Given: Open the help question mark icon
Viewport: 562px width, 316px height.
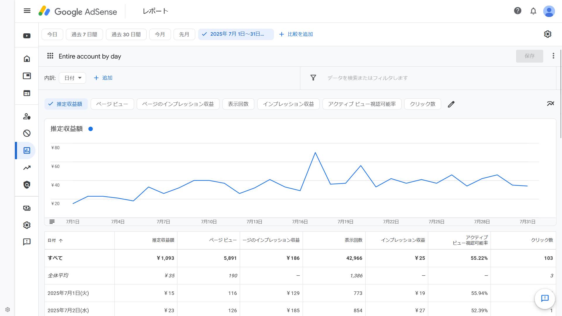Looking at the screenshot, I should (x=518, y=11).
